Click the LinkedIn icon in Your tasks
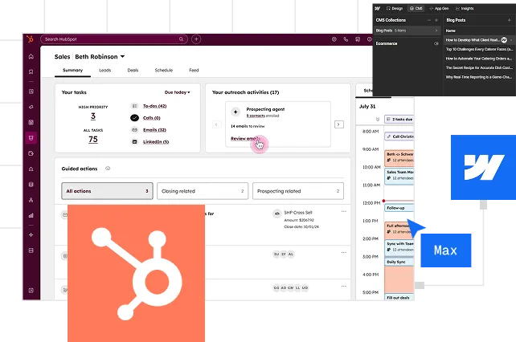This screenshot has height=342, width=516. (134, 142)
